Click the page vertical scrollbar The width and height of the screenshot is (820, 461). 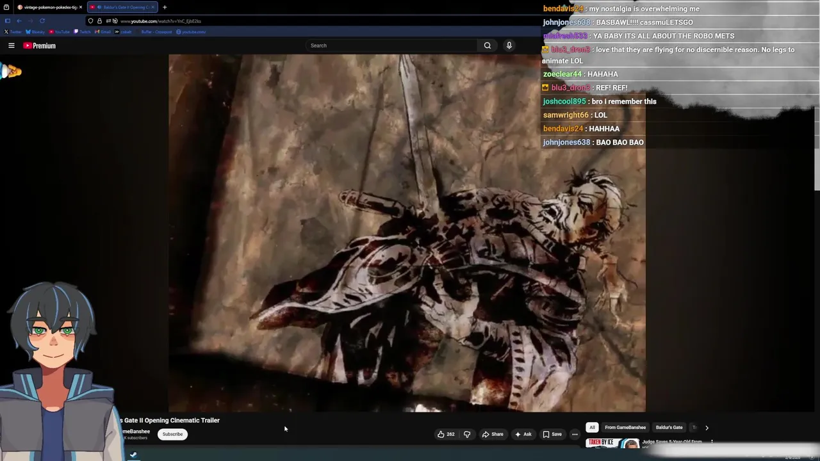817,147
